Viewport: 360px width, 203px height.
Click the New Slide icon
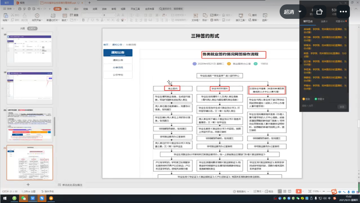[x=52, y=16]
